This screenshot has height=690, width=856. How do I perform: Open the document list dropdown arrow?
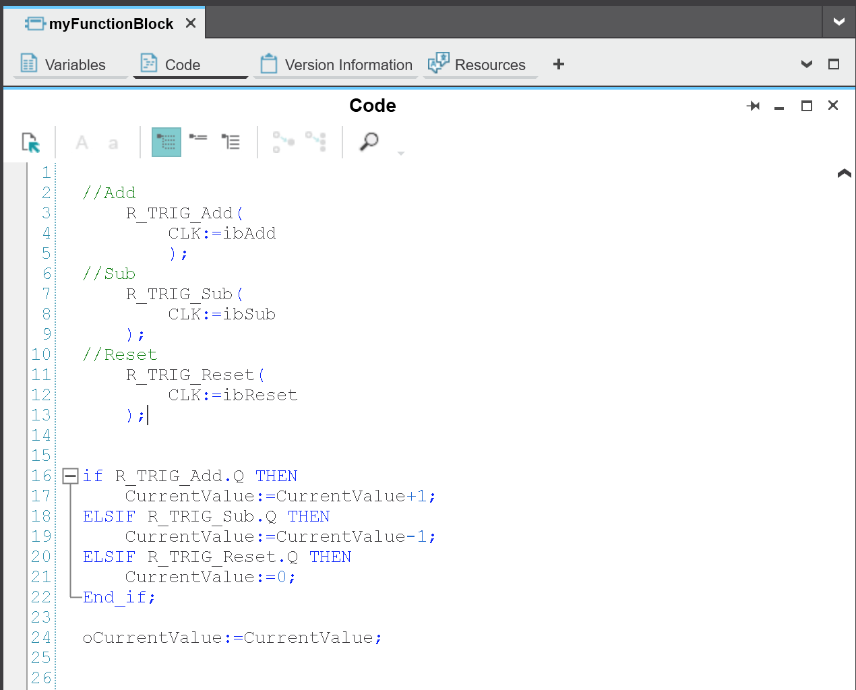839,22
